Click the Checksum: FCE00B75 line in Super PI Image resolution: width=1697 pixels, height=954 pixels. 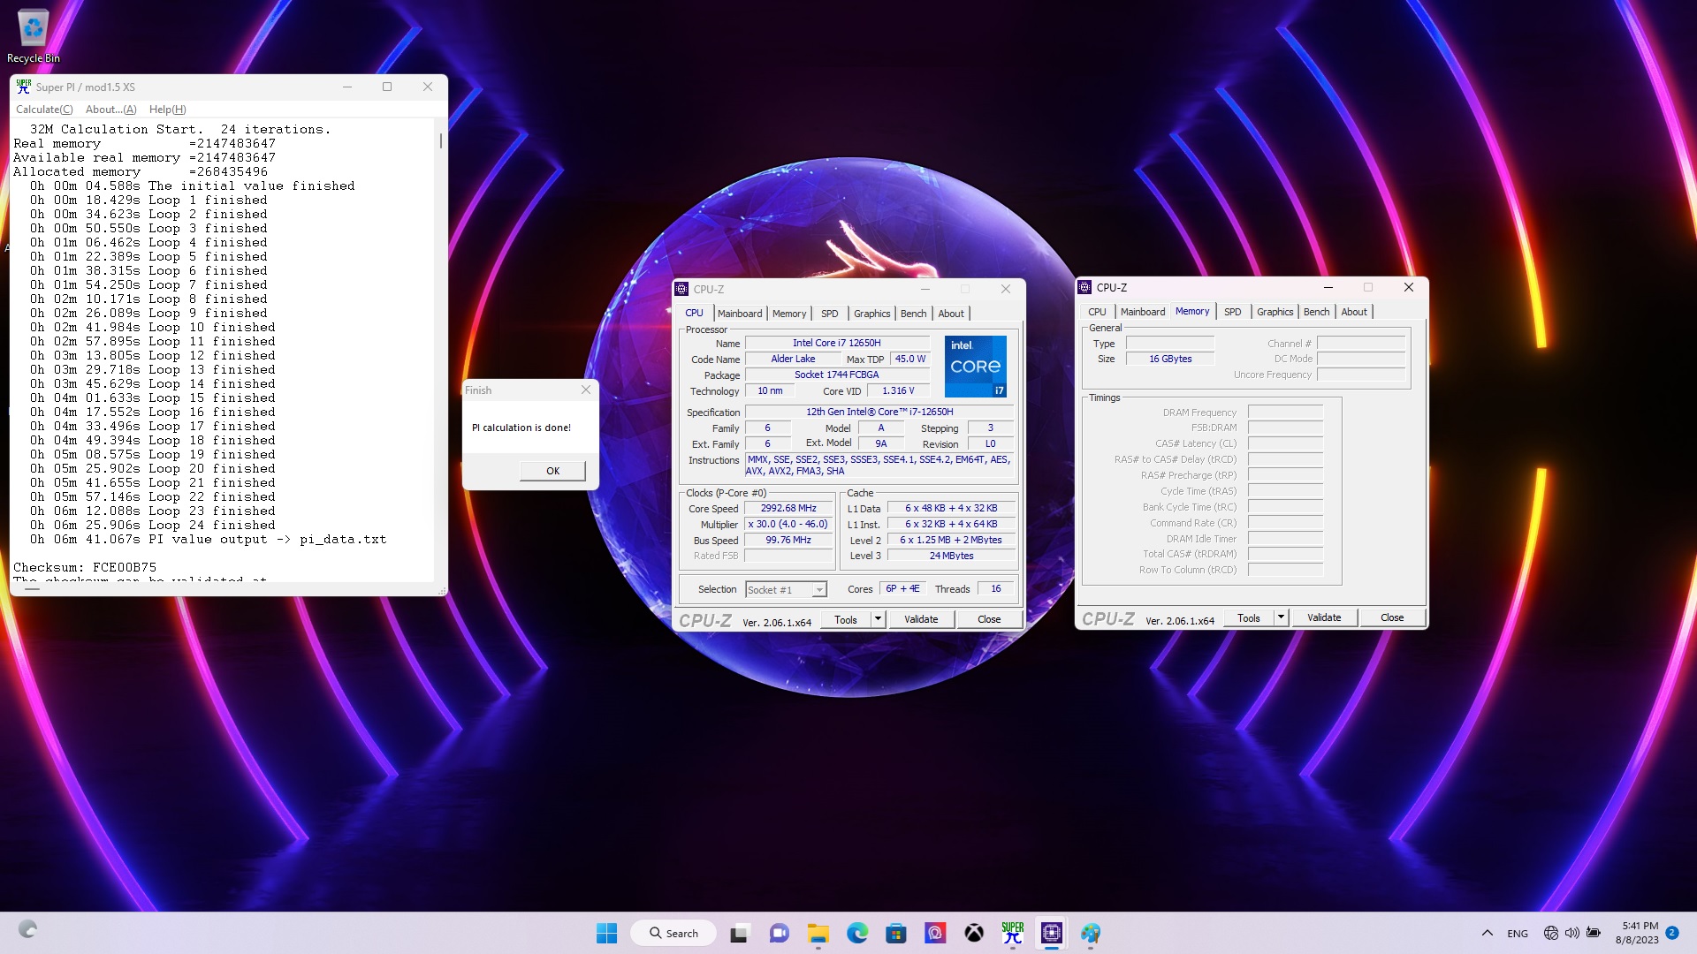click(85, 567)
